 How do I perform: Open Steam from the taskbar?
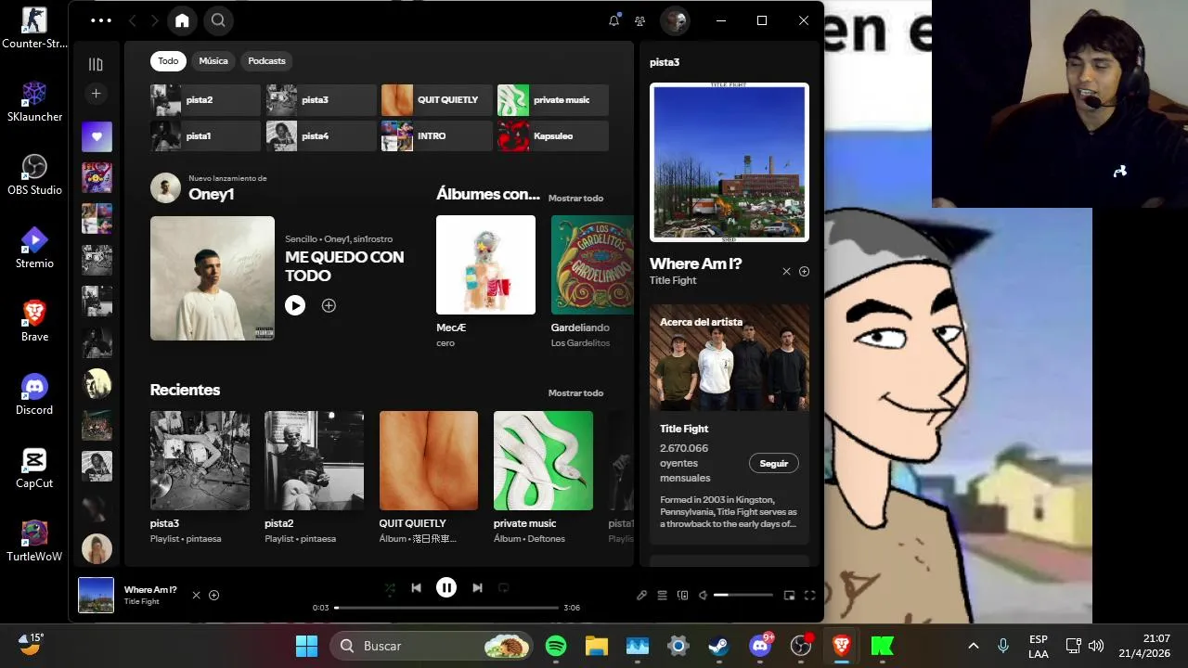(718, 646)
